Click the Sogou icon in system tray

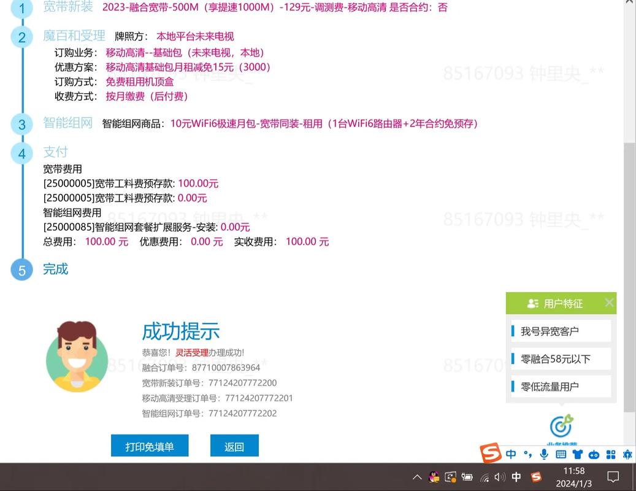coord(536,477)
